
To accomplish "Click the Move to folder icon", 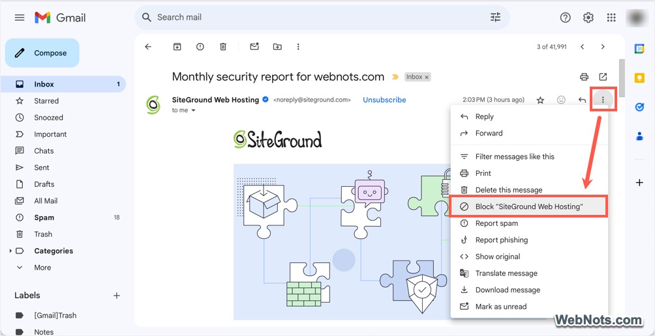I will 277,47.
